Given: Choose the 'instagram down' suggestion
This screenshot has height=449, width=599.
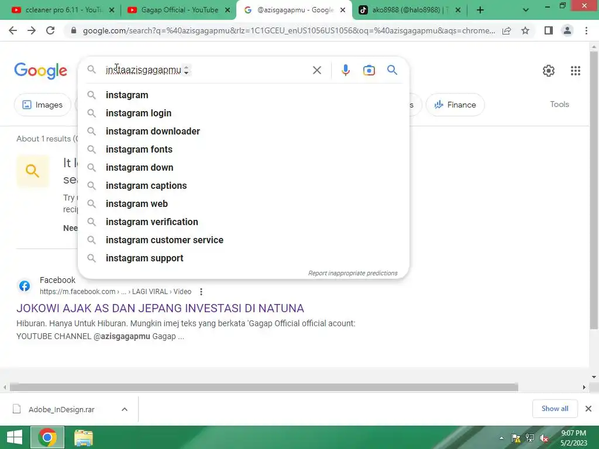Looking at the screenshot, I should point(244,168).
